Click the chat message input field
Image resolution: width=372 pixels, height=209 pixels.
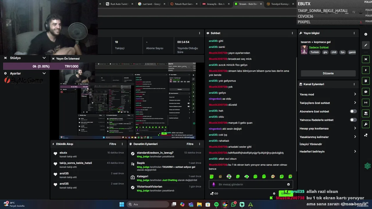pos(251,184)
